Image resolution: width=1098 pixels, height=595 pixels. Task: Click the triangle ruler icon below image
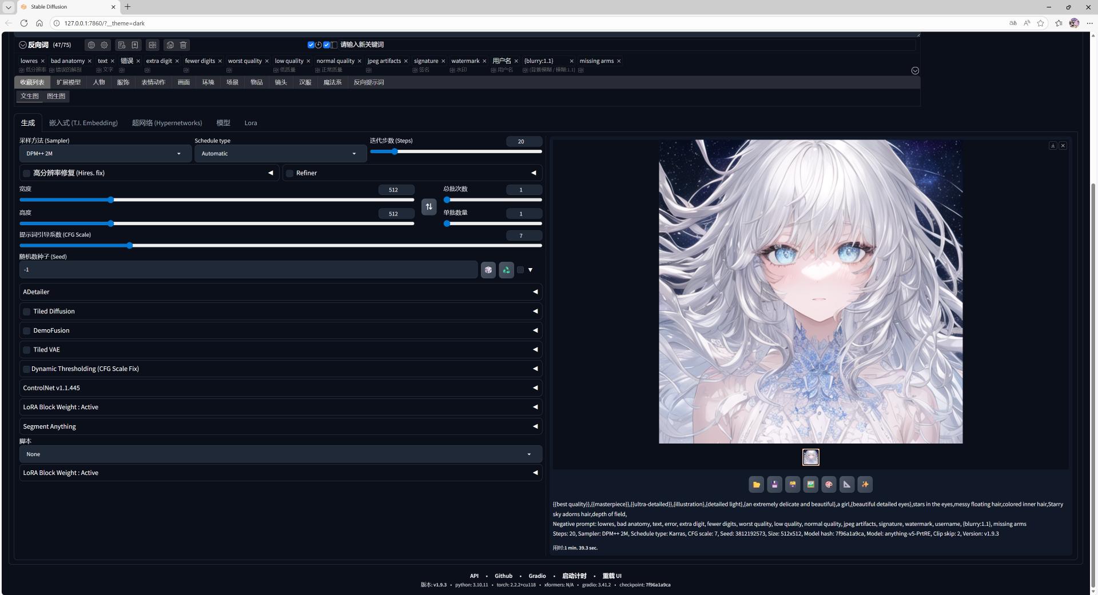pyautogui.click(x=847, y=485)
